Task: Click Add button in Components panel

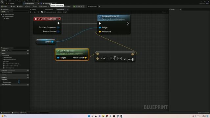Action: pyautogui.click(x=4, y=12)
